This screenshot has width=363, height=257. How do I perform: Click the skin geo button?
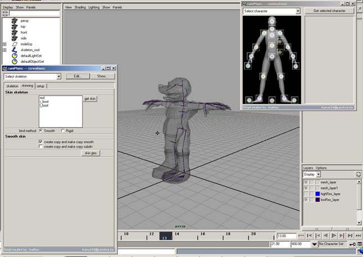[90, 153]
